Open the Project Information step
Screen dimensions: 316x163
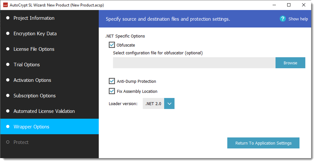point(49,18)
